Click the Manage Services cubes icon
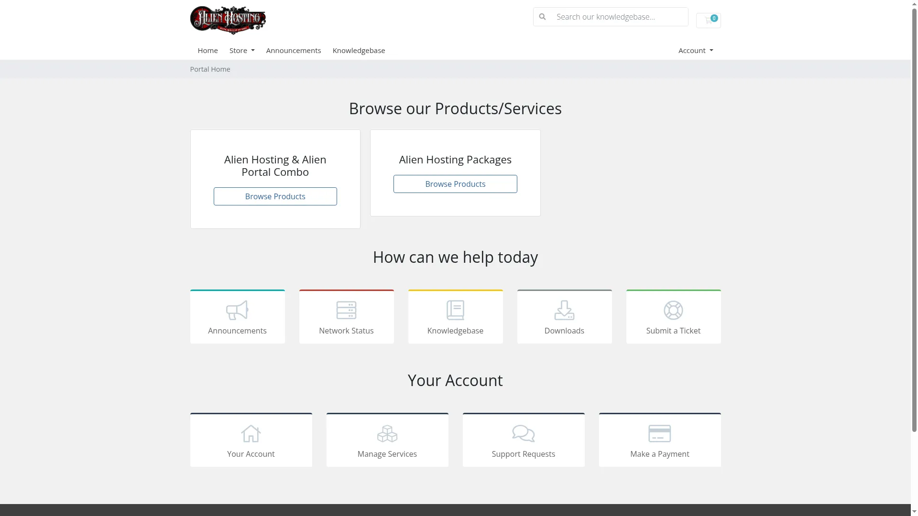 tap(387, 433)
